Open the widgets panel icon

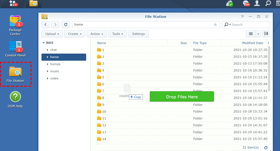(x=278, y=3)
